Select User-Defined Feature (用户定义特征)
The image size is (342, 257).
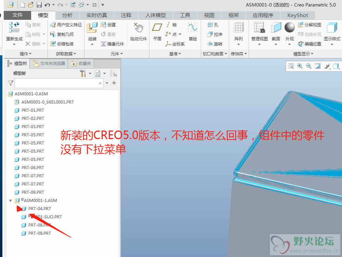click(66, 25)
